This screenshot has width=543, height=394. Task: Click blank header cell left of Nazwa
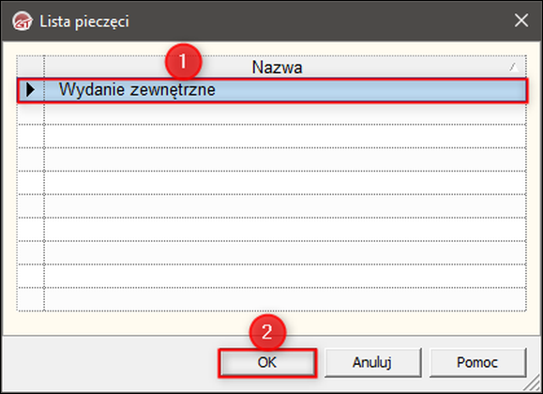[x=30, y=67]
